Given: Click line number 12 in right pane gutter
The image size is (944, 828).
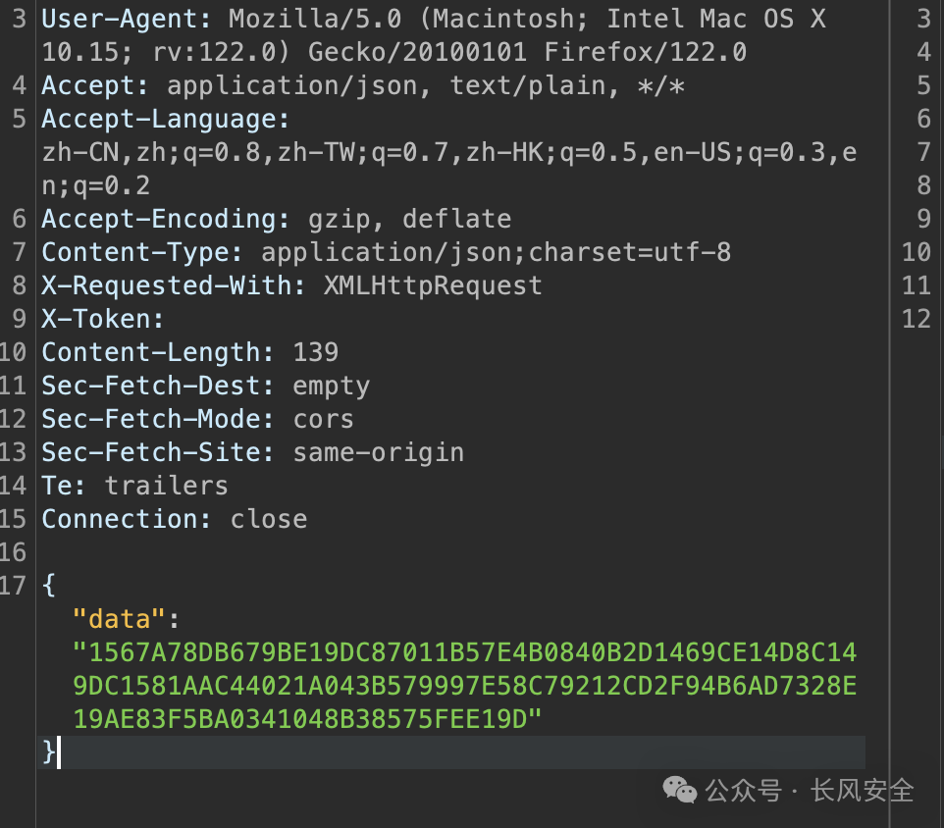Looking at the screenshot, I should 917,319.
